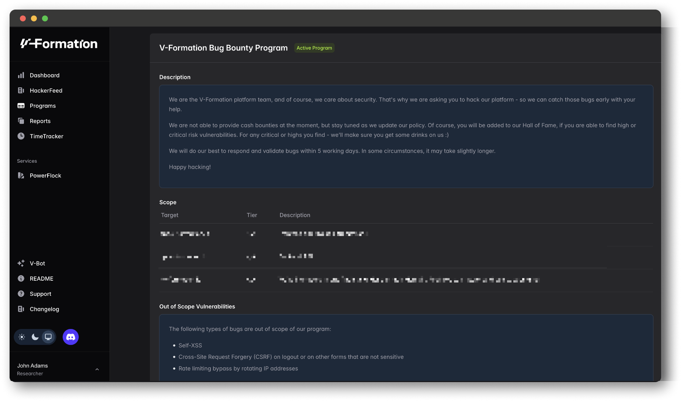Click the V-Formation logo

coord(59,44)
